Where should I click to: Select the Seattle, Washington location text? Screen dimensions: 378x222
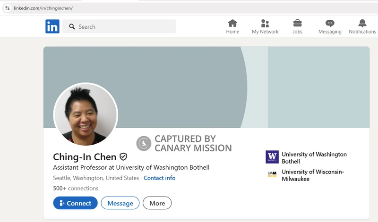[96, 178]
